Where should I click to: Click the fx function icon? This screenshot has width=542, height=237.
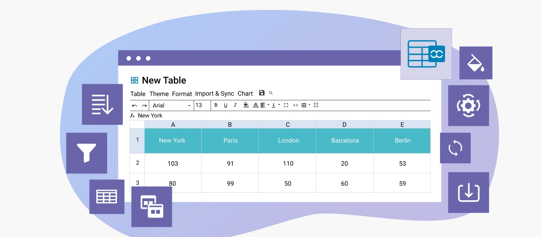[x=132, y=115]
